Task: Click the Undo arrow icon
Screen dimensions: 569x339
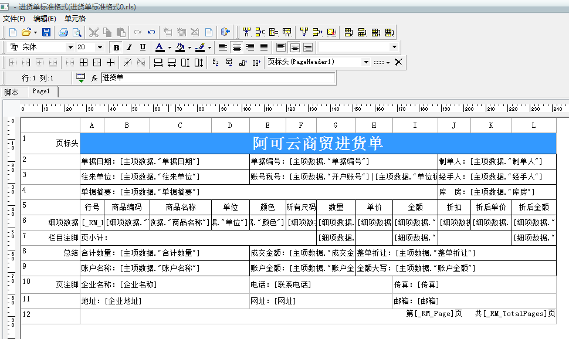Action: tap(150, 32)
